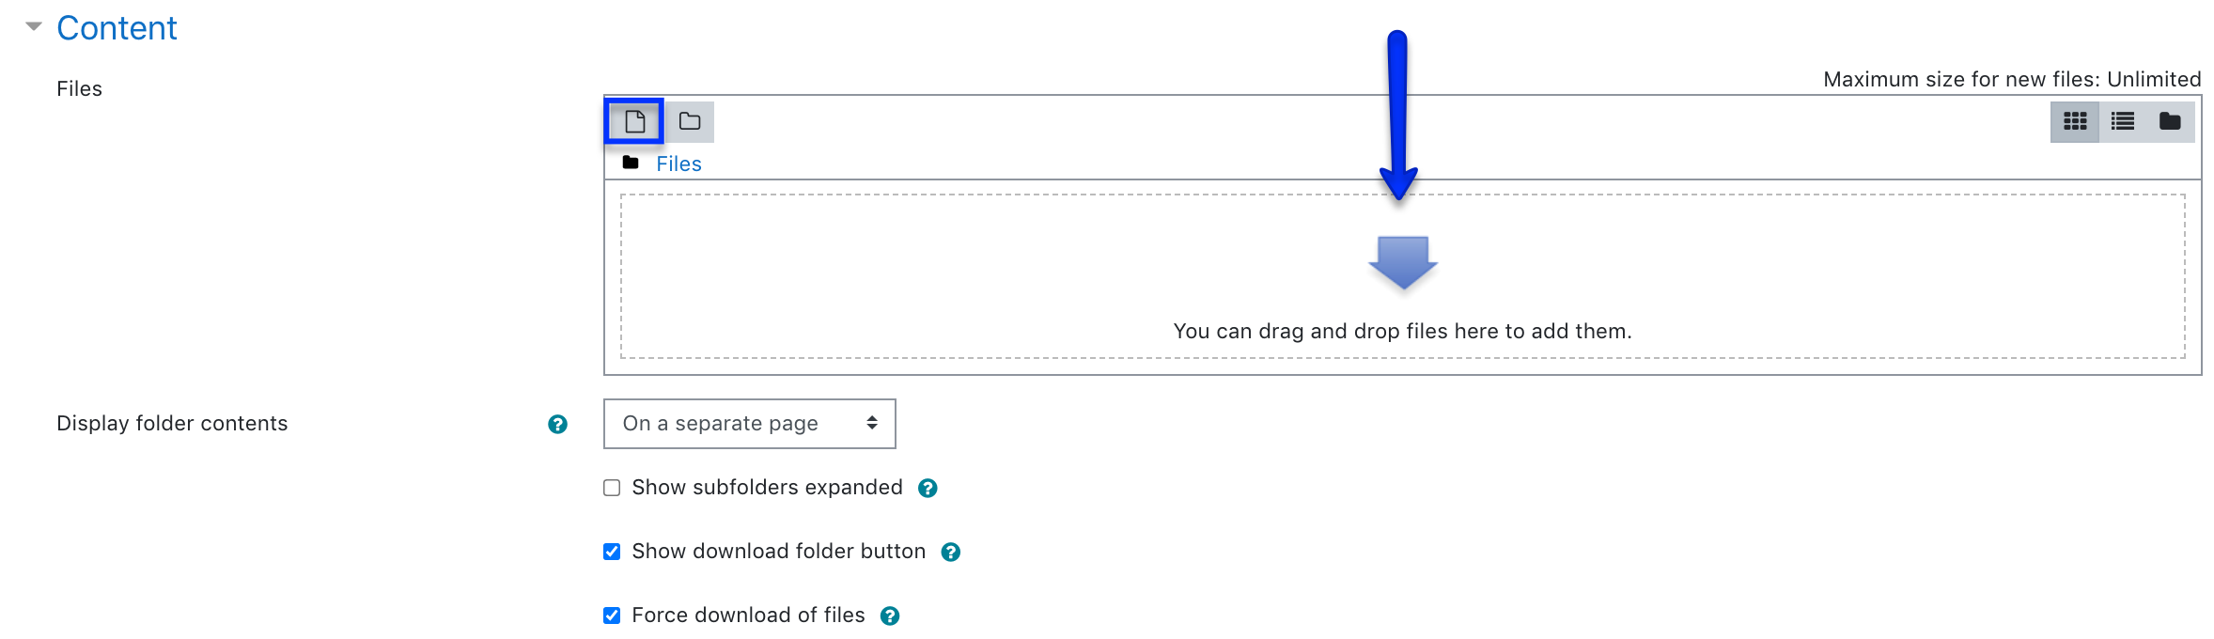Open help for Display folder contents
This screenshot has width=2214, height=639.
(557, 424)
